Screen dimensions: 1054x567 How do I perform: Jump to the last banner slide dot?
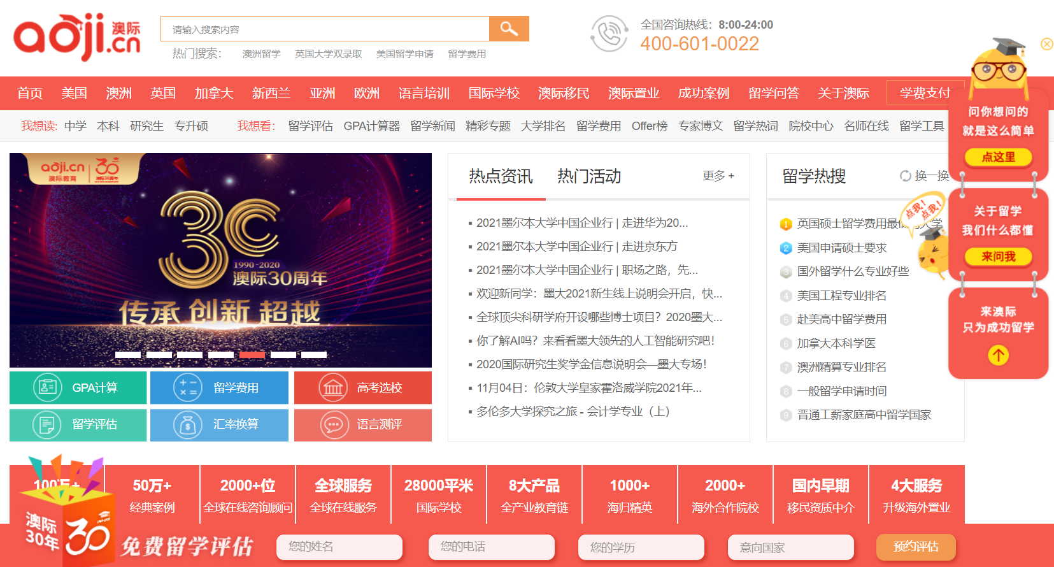click(314, 354)
